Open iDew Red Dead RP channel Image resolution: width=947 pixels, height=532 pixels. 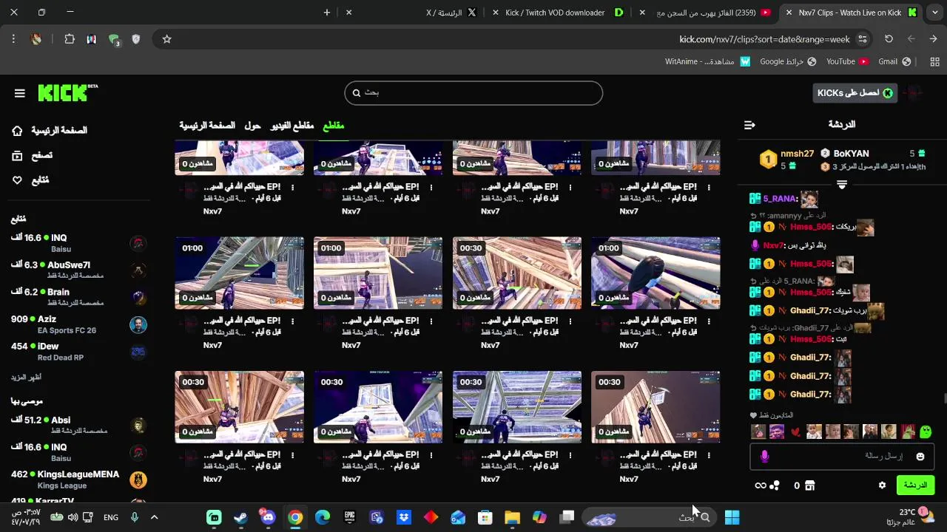[x=78, y=352]
